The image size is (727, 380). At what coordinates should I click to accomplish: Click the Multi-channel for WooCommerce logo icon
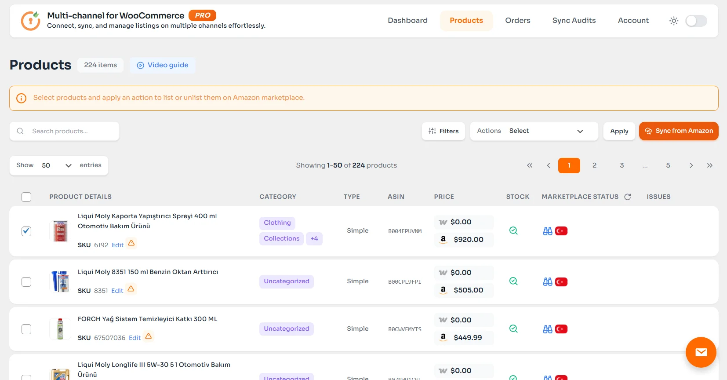point(31,21)
